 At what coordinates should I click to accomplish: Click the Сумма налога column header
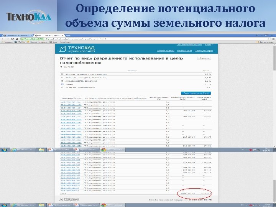coord(204,98)
